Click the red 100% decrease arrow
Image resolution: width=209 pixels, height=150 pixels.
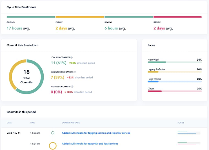click(65, 92)
